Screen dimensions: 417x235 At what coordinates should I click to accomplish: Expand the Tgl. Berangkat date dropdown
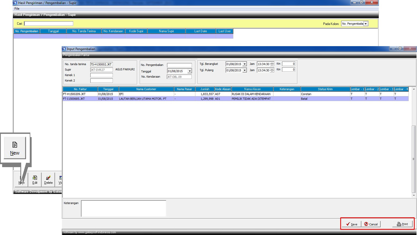pos(245,64)
